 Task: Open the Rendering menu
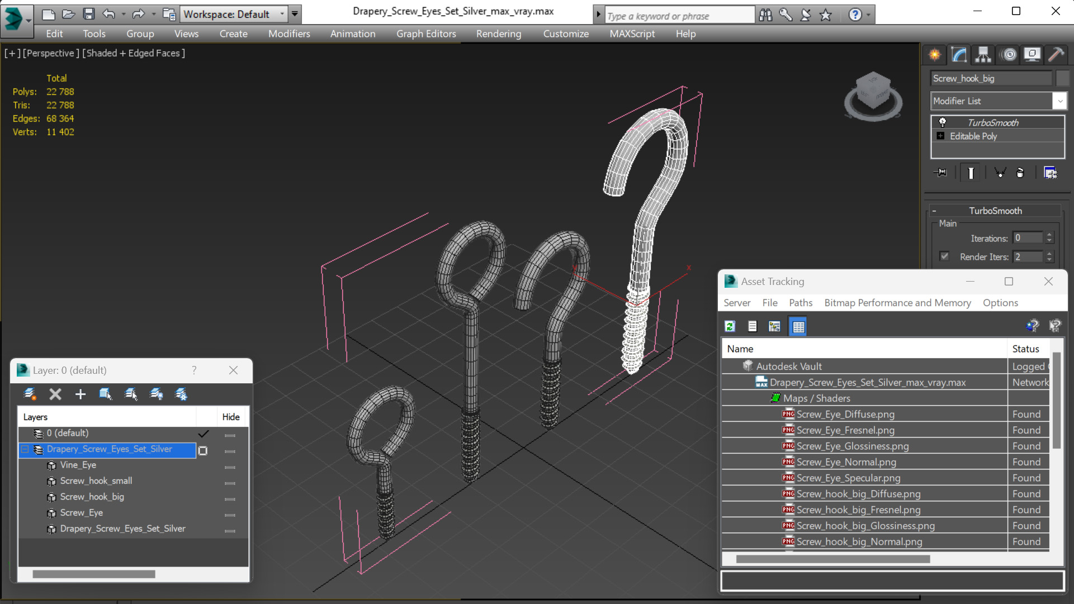[x=498, y=34]
